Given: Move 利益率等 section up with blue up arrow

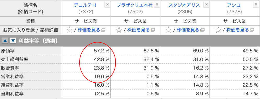Looking at the screenshot, I should point(5,41).
